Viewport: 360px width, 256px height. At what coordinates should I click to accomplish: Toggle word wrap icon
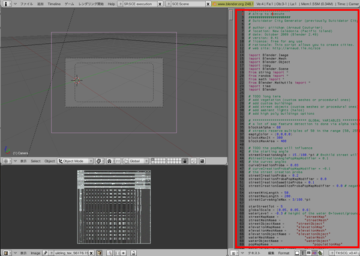point(308,253)
